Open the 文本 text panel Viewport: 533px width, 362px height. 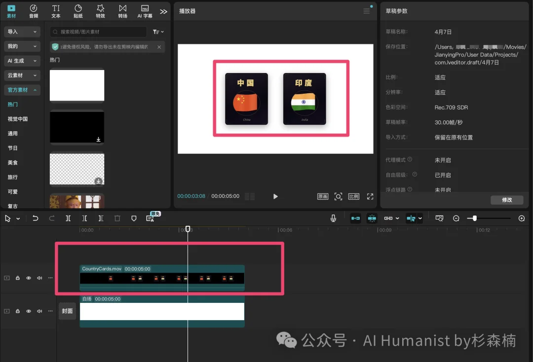pyautogui.click(x=55, y=11)
